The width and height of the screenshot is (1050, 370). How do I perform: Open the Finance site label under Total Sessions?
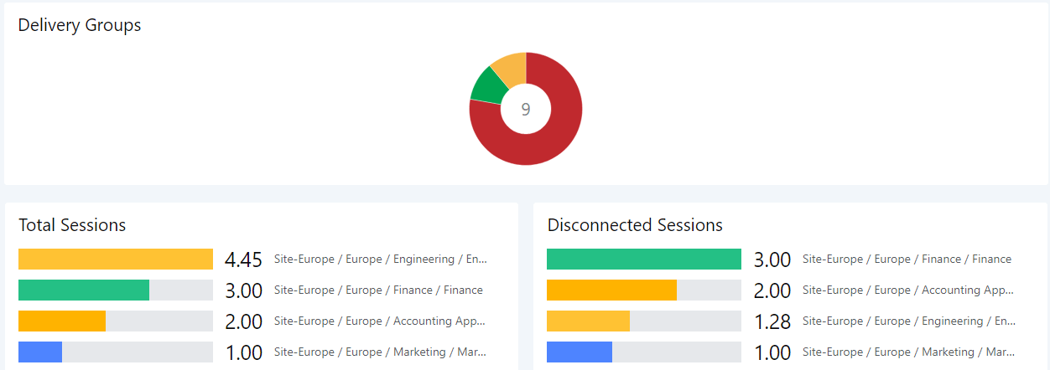coord(378,290)
